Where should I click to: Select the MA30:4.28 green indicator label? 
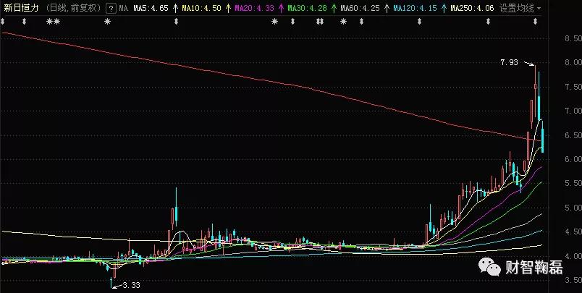(x=308, y=8)
